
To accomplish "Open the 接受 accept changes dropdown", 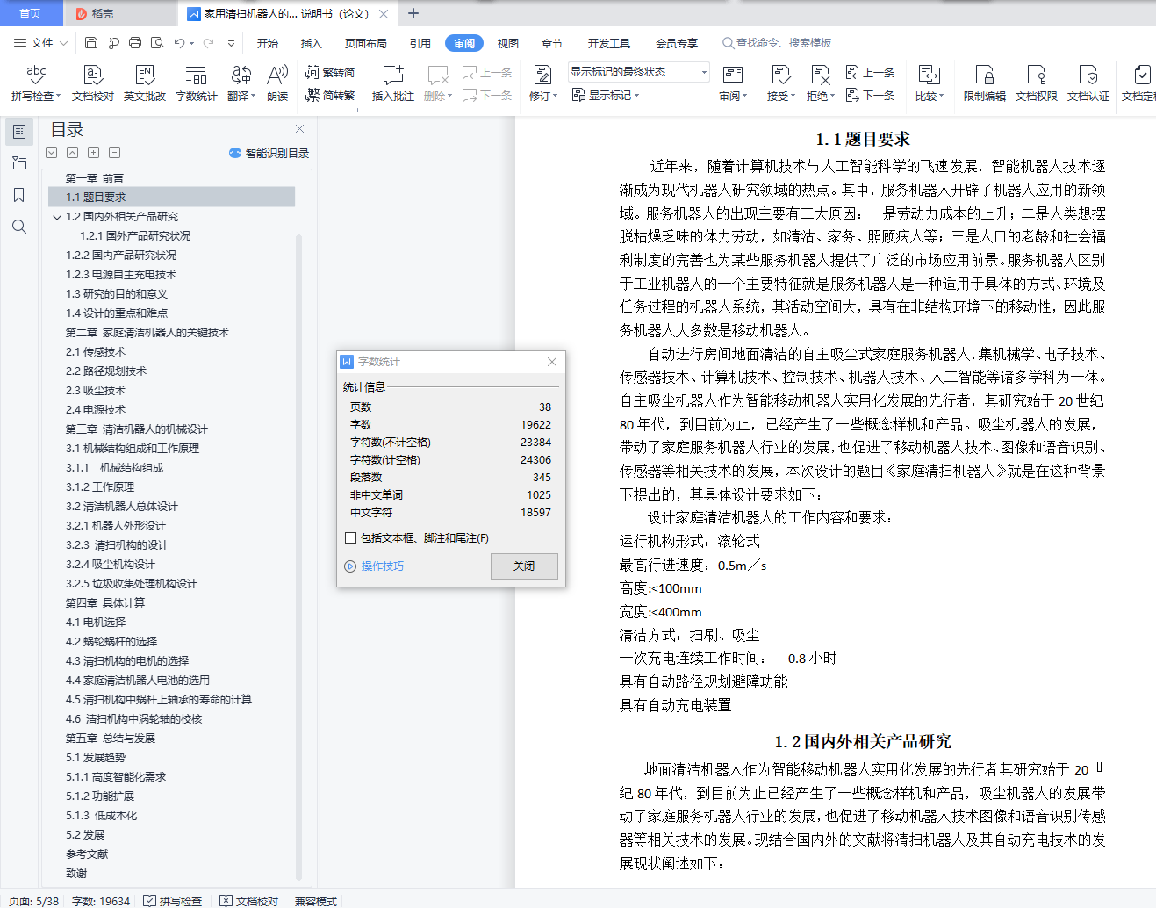I will coord(780,96).
